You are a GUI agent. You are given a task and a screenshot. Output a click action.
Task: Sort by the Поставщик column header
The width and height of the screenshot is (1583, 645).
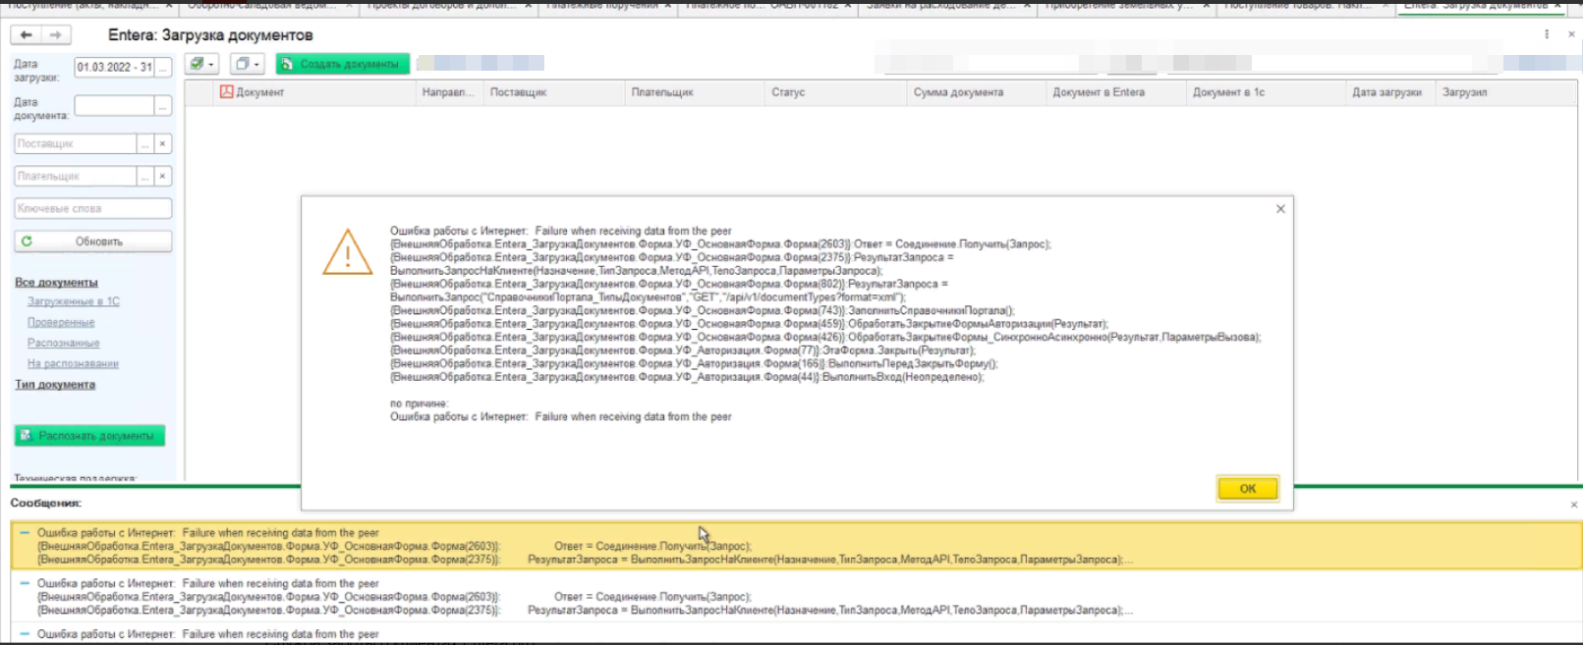pos(554,92)
